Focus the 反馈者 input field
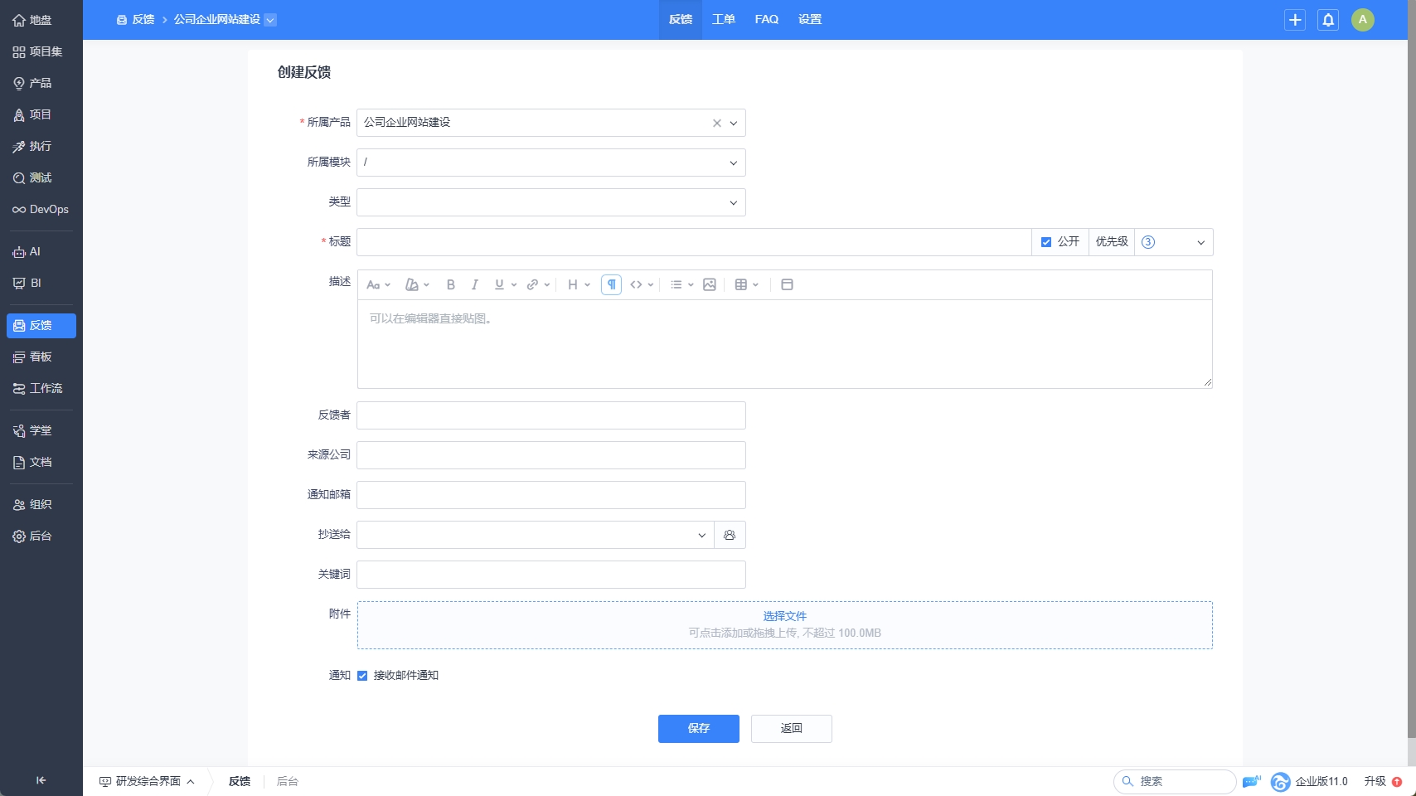The width and height of the screenshot is (1416, 796). tap(551, 415)
